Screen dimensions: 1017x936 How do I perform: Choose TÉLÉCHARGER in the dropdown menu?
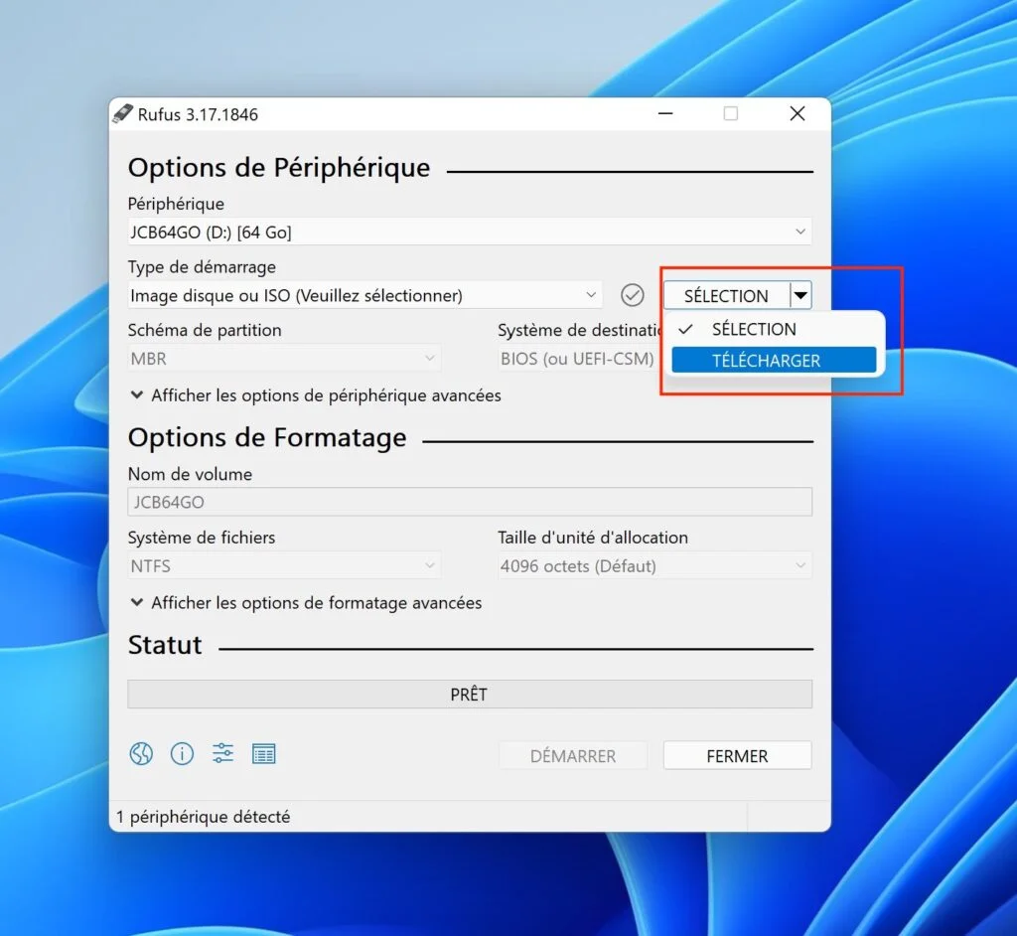click(x=774, y=361)
